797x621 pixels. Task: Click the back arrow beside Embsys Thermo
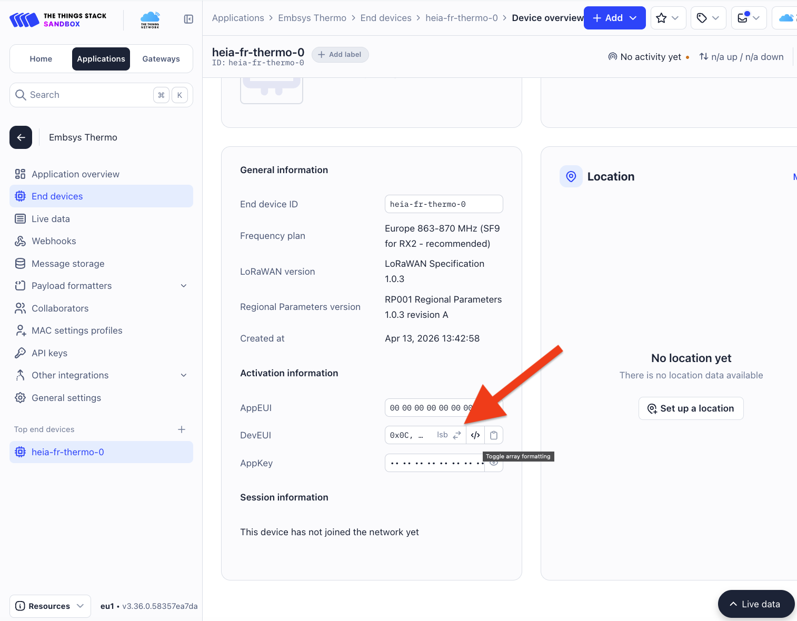pos(21,137)
